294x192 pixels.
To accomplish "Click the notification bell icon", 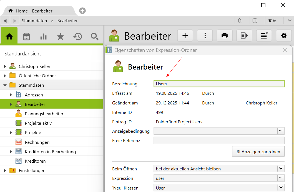I will tap(240, 21).
